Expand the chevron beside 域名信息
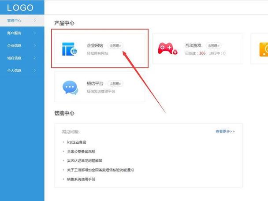The width and height of the screenshot is (268, 201). pos(35,58)
